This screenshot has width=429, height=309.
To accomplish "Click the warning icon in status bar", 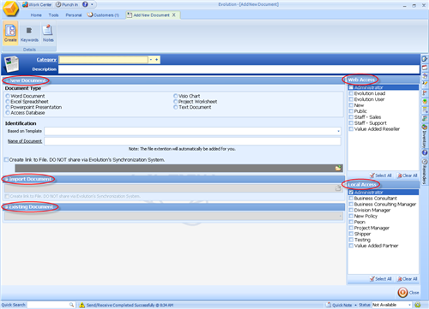I will click(82, 305).
